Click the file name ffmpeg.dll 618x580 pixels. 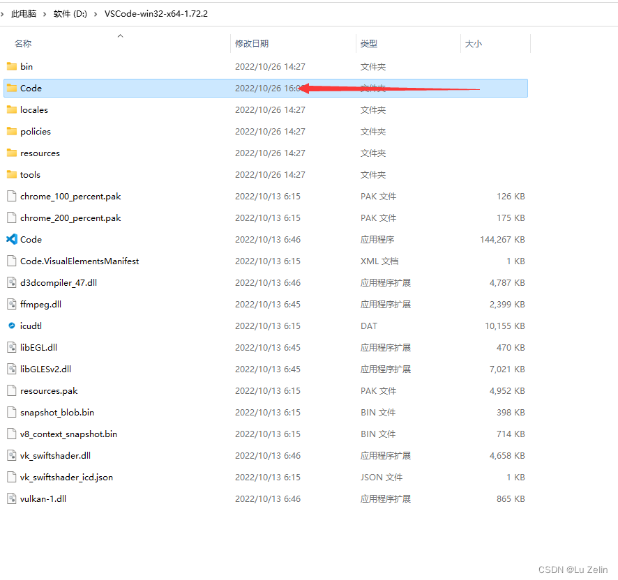click(x=40, y=304)
